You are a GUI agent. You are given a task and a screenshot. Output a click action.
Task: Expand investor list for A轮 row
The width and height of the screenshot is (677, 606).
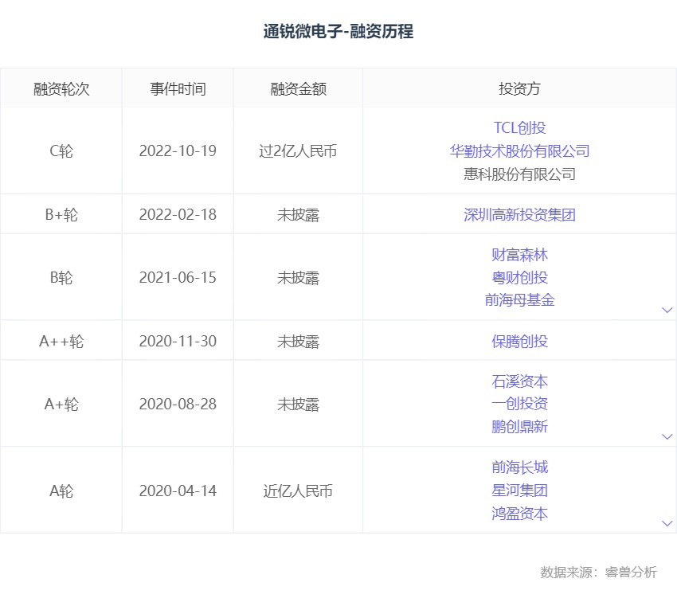(x=667, y=523)
